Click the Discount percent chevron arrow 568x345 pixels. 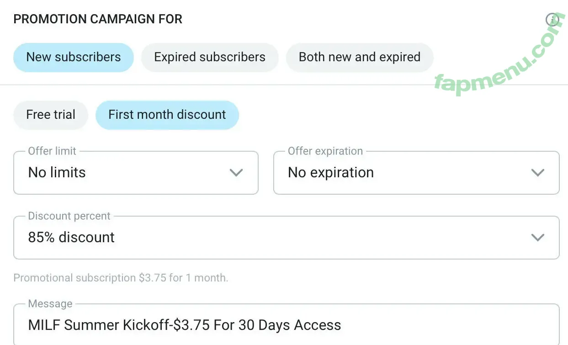pos(538,238)
